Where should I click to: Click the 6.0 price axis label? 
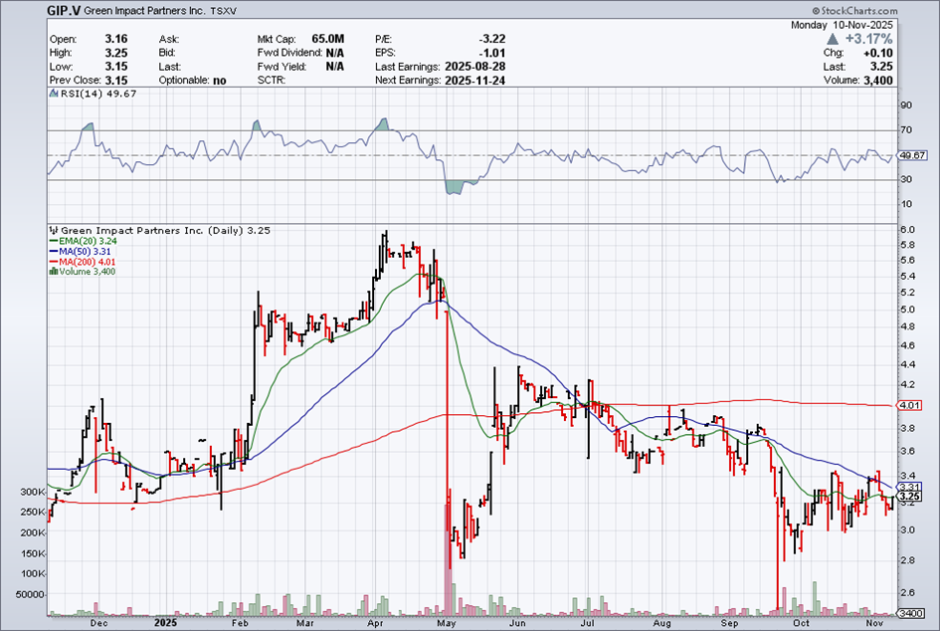907,230
